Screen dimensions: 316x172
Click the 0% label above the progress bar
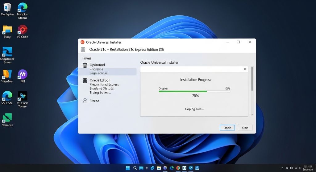(228, 88)
